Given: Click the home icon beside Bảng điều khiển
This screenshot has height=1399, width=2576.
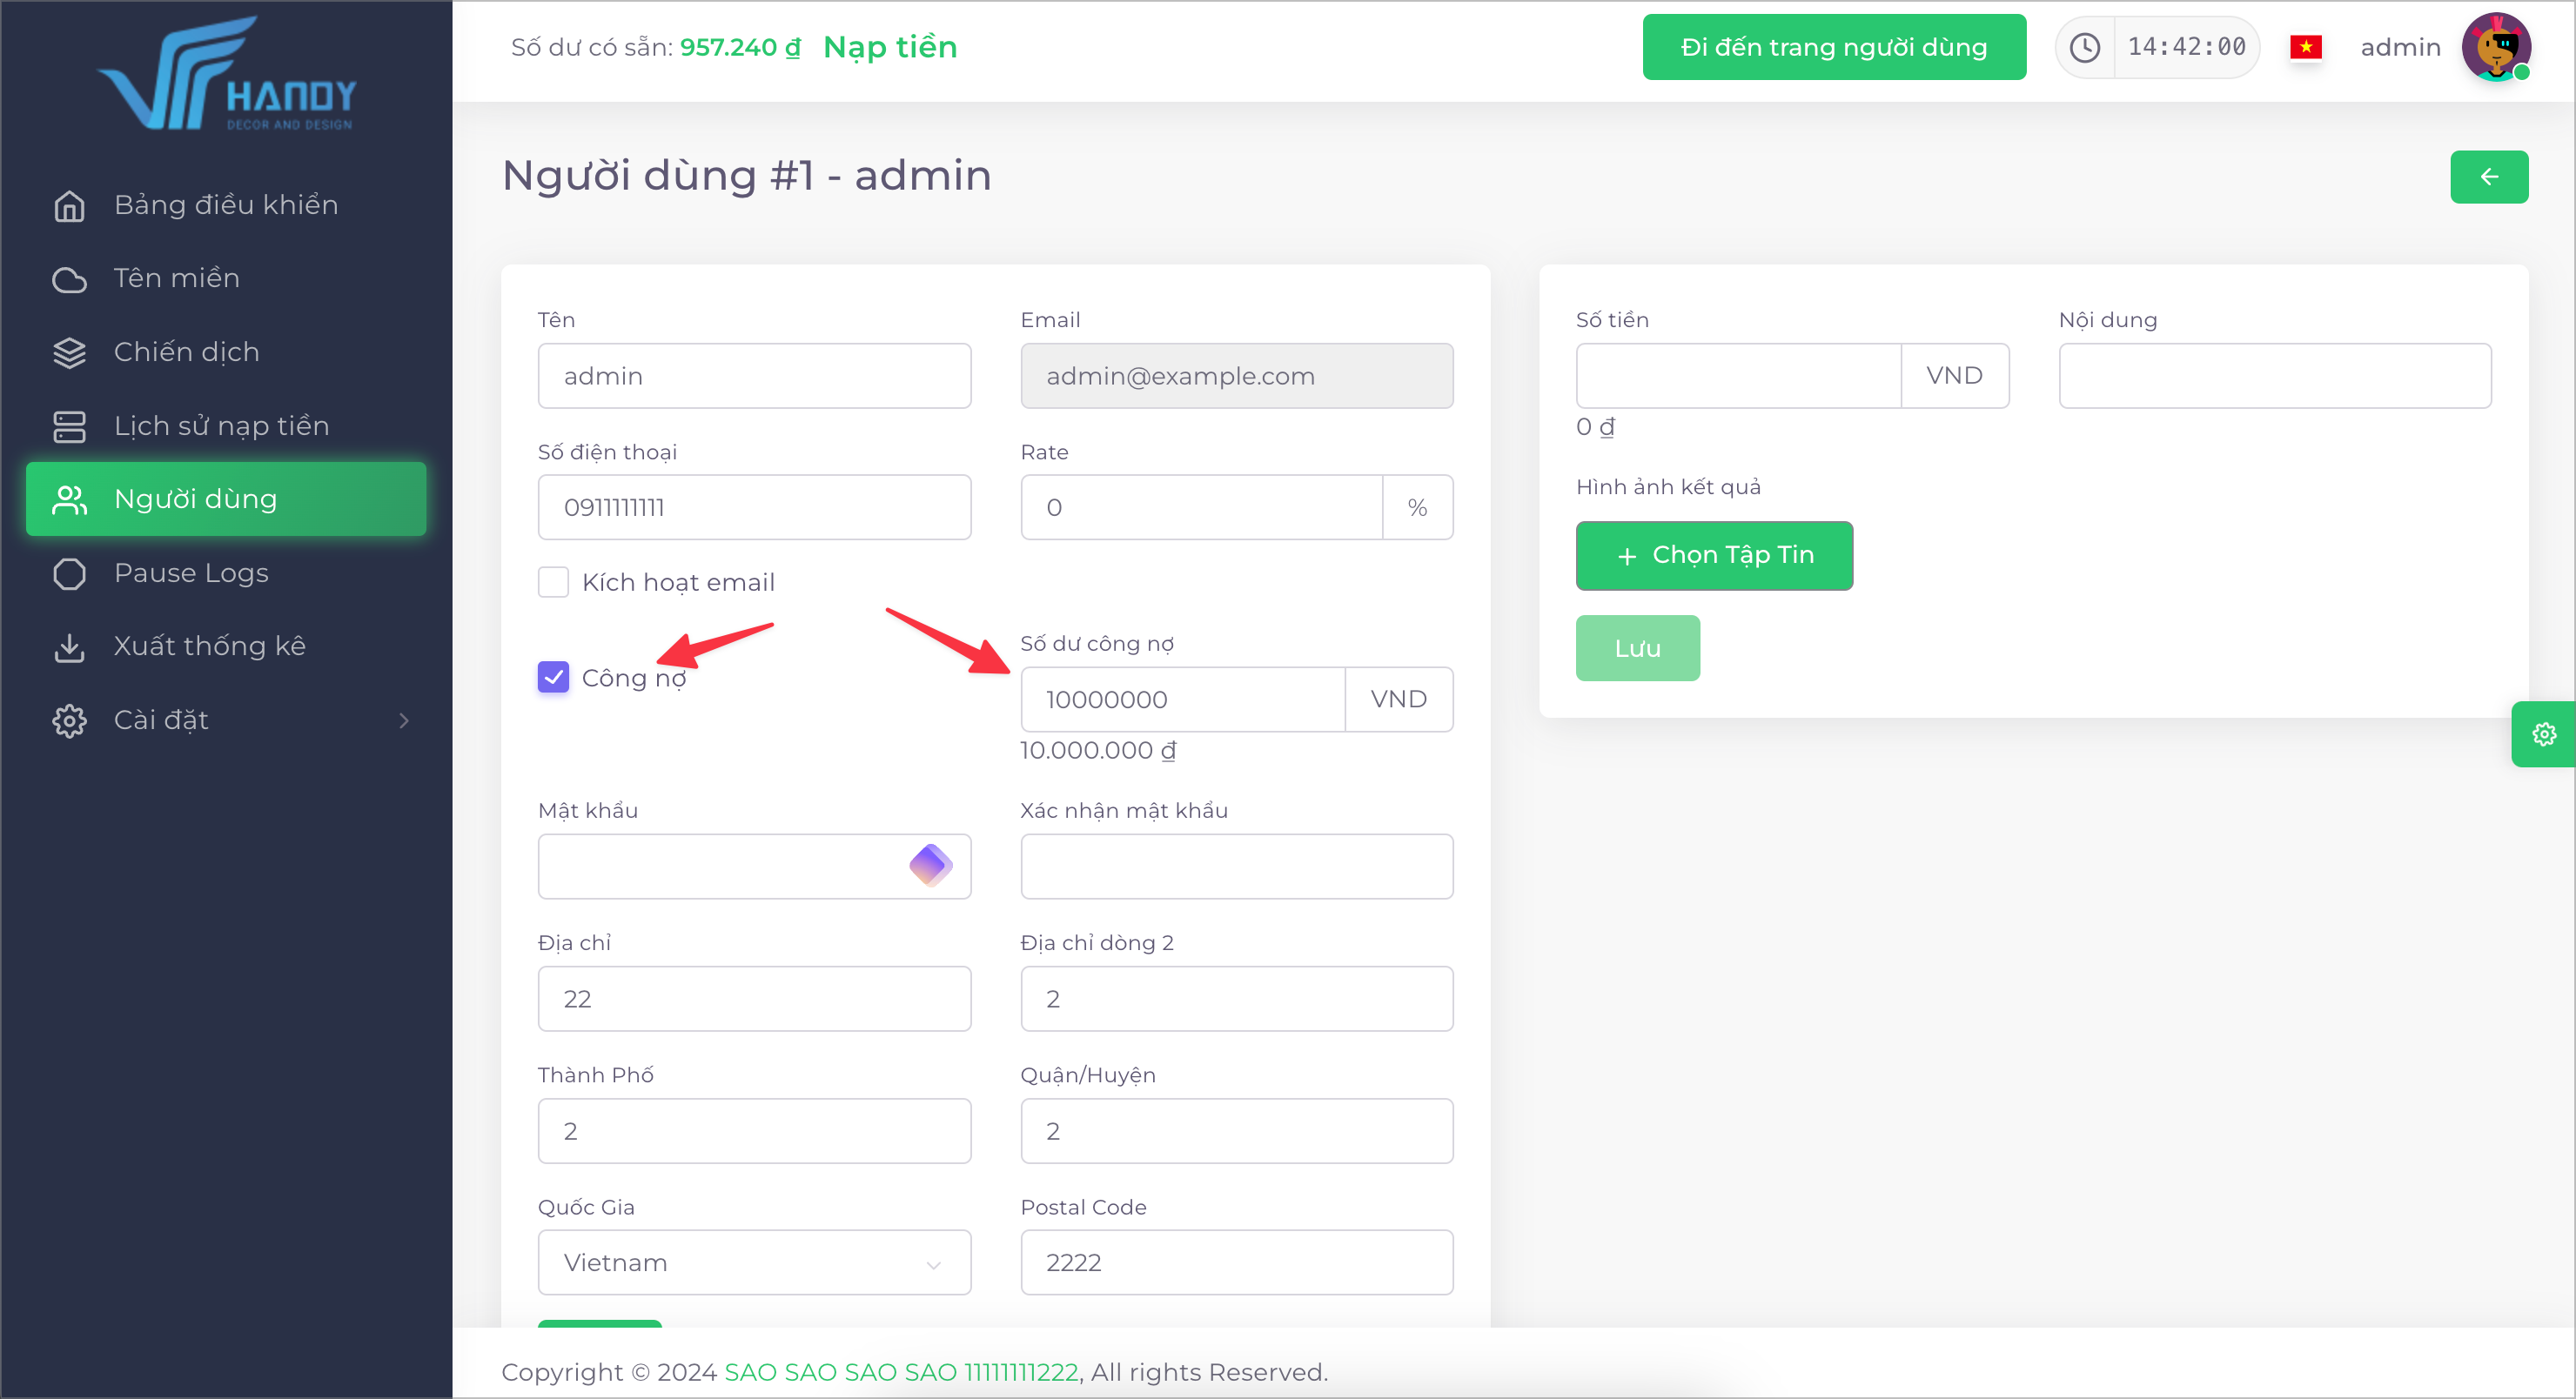Looking at the screenshot, I should pos(69,205).
